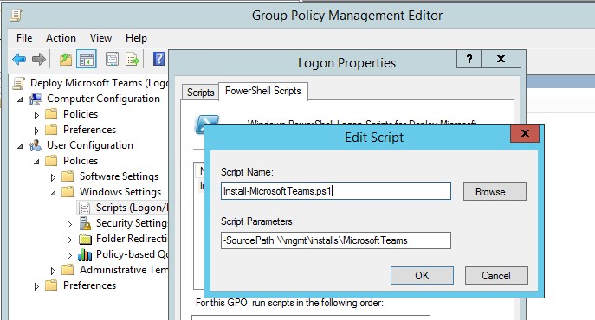Image resolution: width=595 pixels, height=320 pixels.
Task: Select Windows Settings tree item
Action: tap(120, 192)
